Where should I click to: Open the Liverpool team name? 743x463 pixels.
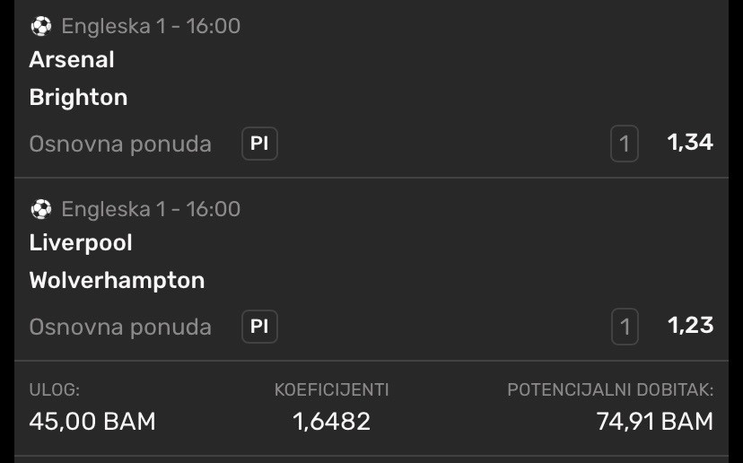pos(81,243)
